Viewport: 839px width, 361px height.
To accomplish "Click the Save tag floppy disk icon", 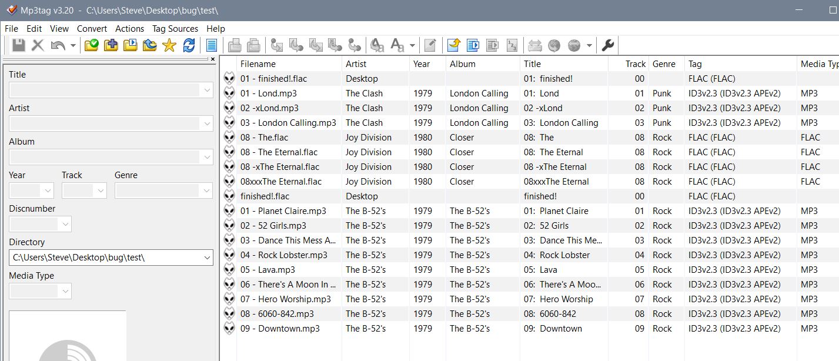I will point(19,45).
